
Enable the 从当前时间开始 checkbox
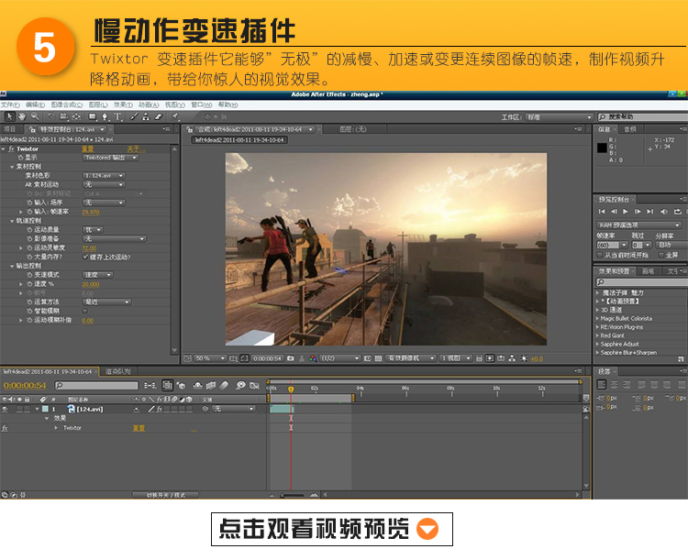click(x=600, y=254)
